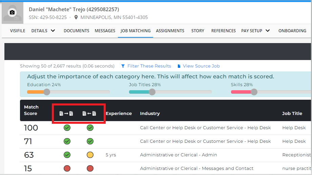
Task: Click the SSN 429-50-8225 text
Action: [47, 17]
